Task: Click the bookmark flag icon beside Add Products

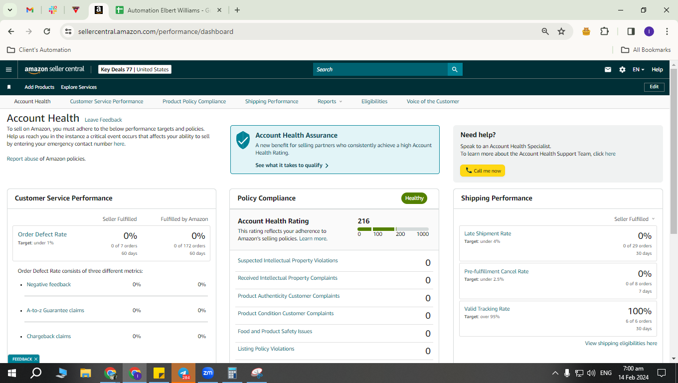Action: coord(9,87)
